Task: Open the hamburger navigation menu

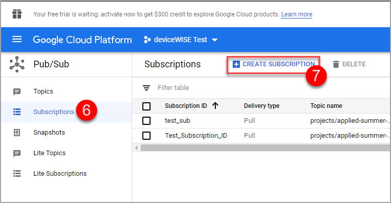Action: [17, 40]
